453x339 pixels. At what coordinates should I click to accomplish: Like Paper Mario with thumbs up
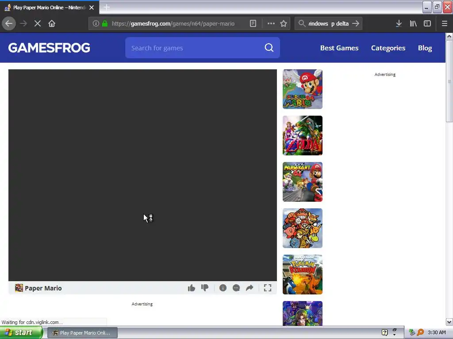coord(191,288)
